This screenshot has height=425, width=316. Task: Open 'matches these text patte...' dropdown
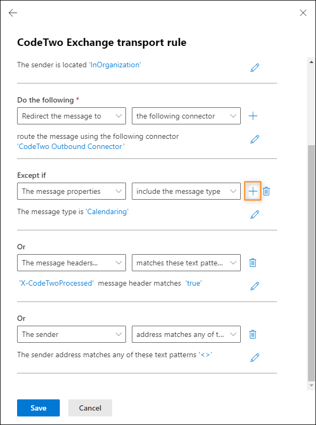[186, 263]
